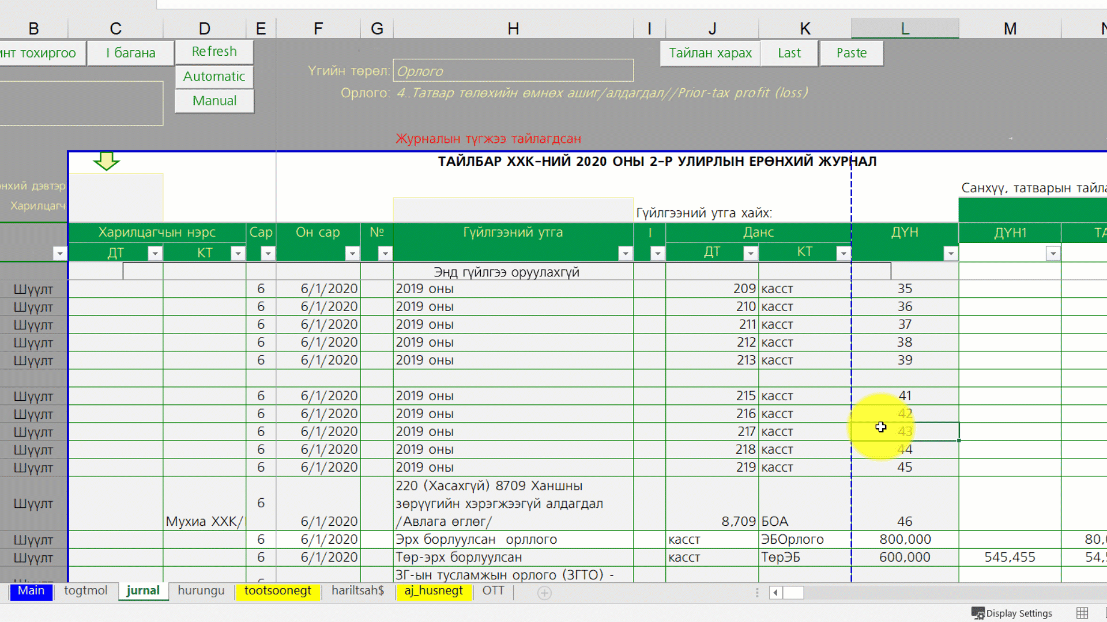The width and height of the screenshot is (1107, 622).
Task: Open filter dropdown for the Данс КТ column
Action: coord(843,253)
